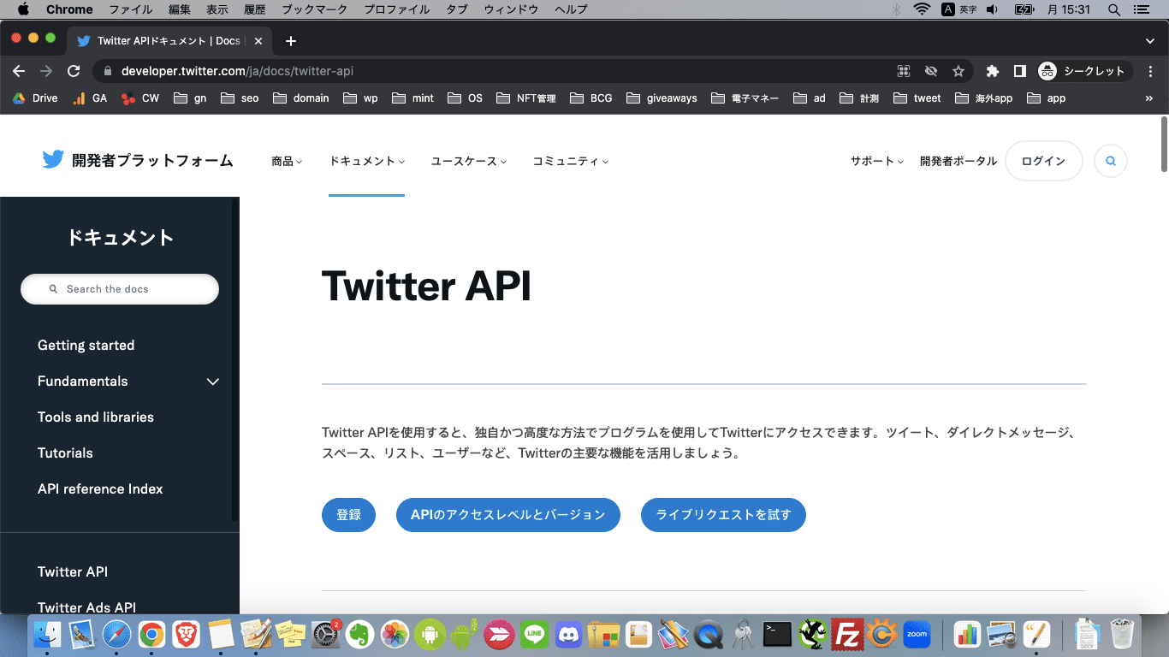This screenshot has height=657, width=1169.
Task: Open Finder from the dock
Action: (46, 634)
